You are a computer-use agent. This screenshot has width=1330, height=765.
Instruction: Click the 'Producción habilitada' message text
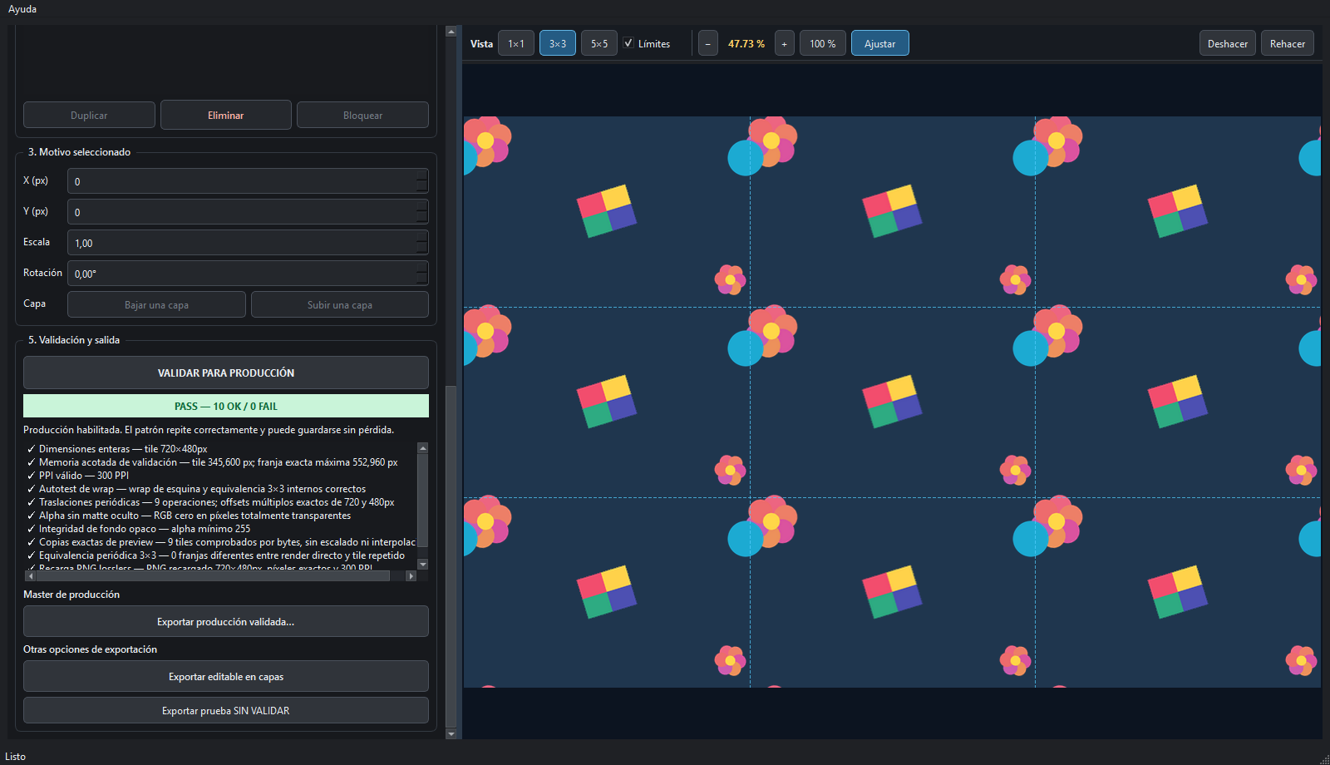209,430
